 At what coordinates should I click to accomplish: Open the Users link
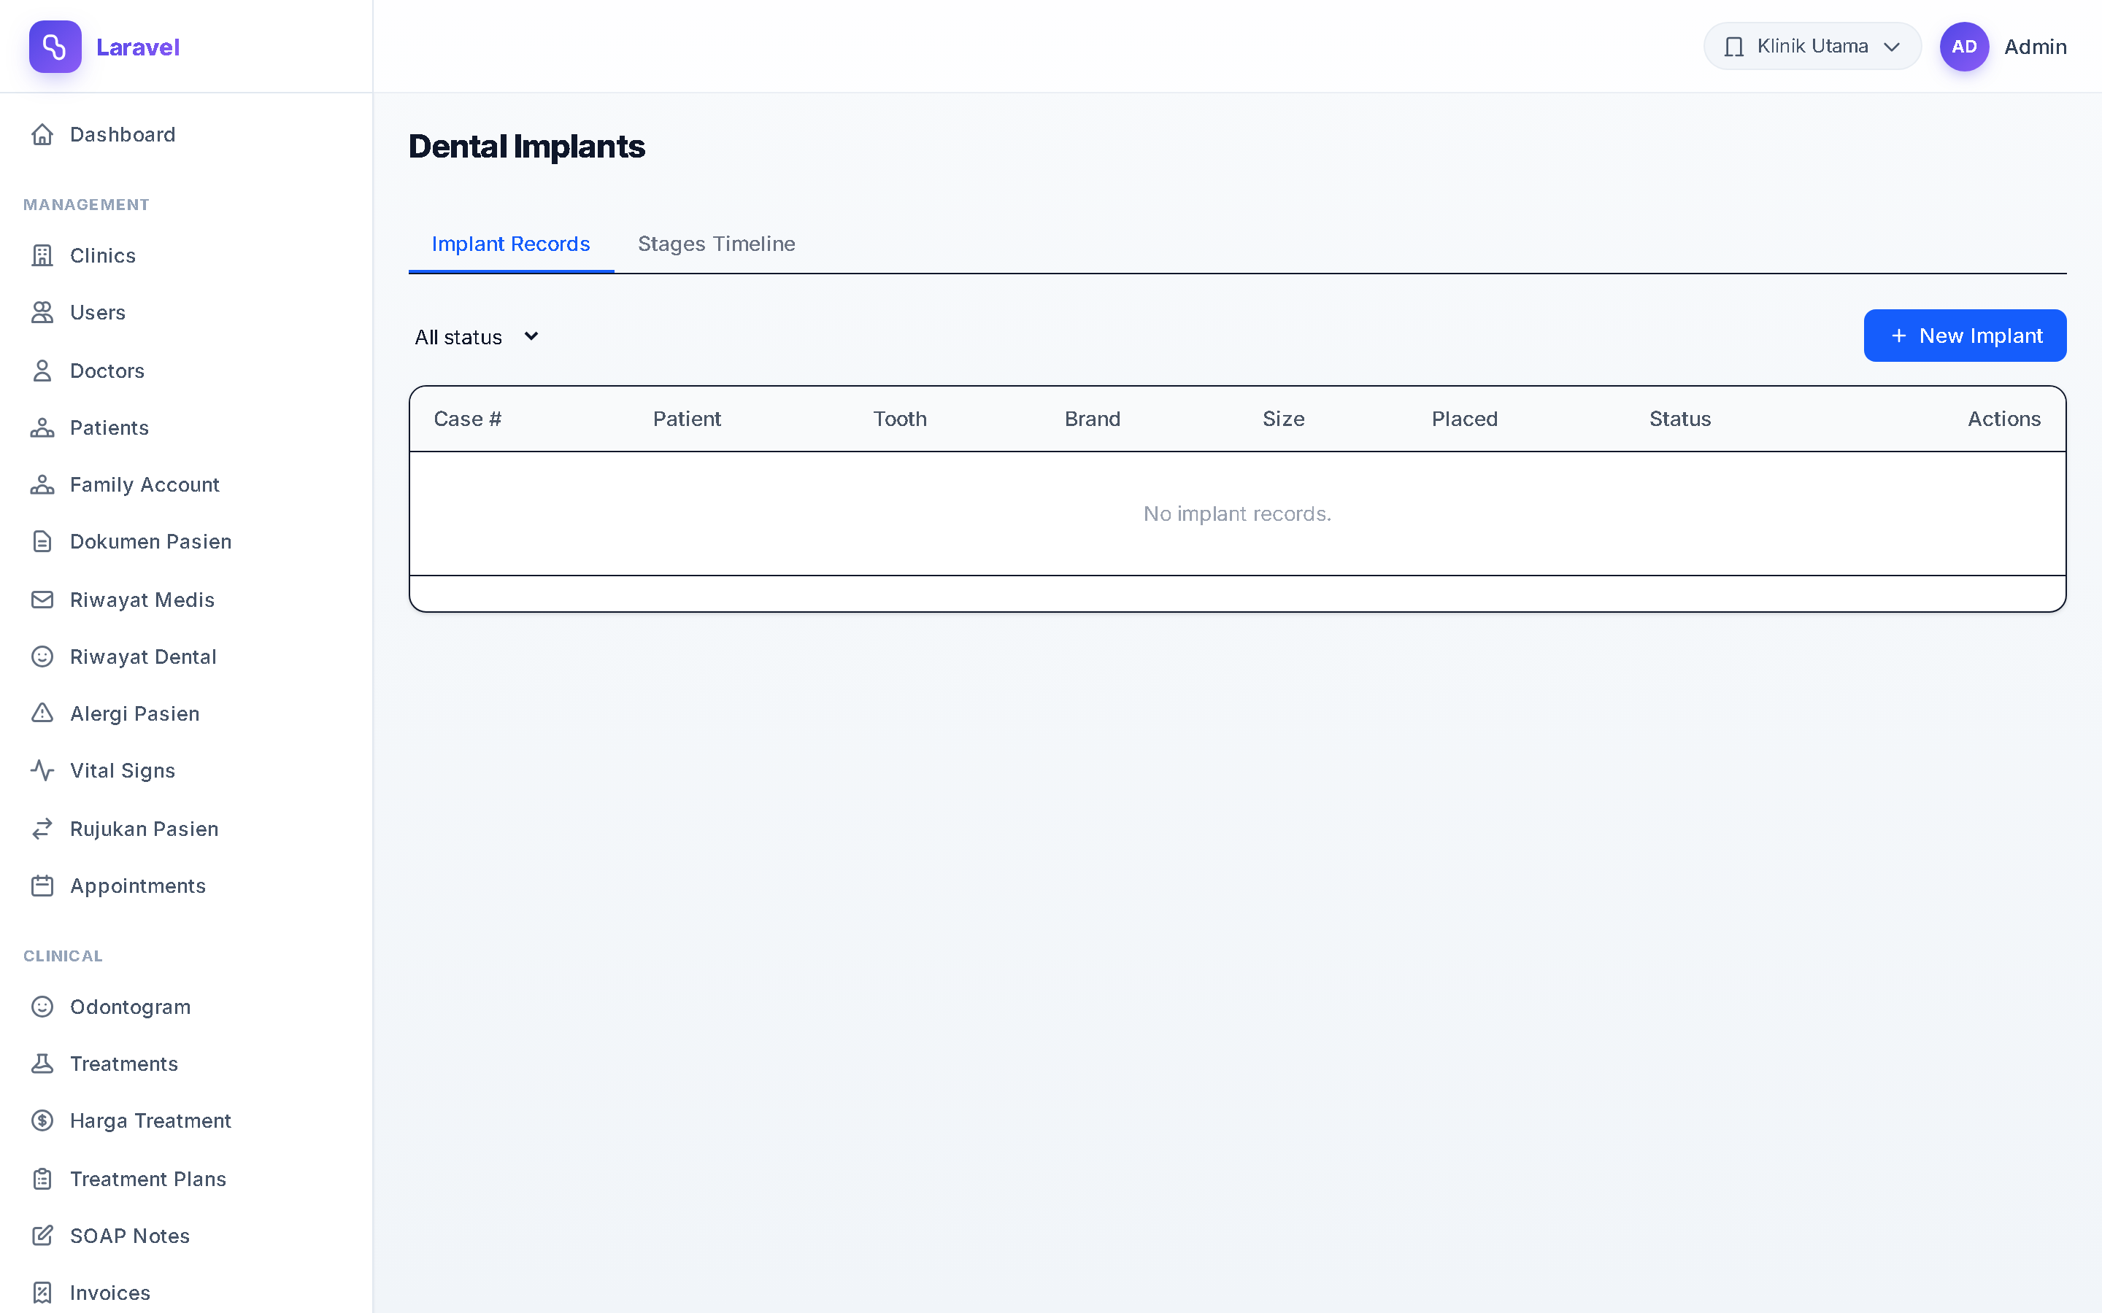click(186, 313)
